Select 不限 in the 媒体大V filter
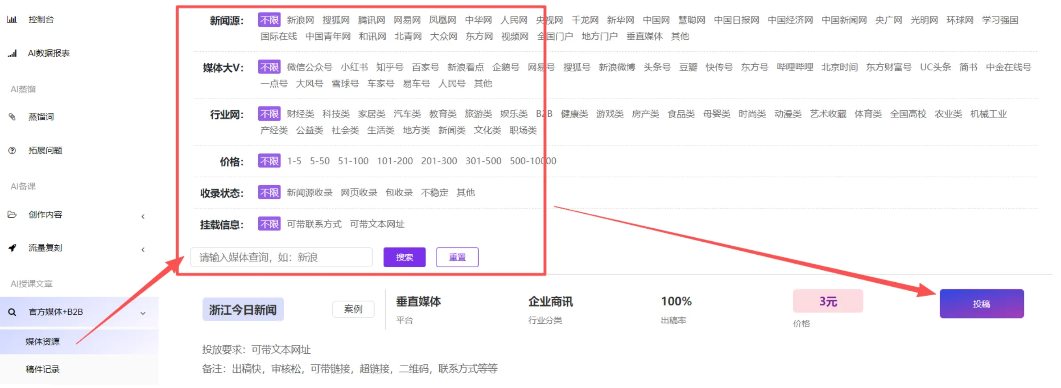This screenshot has width=1061, height=388. coord(269,67)
